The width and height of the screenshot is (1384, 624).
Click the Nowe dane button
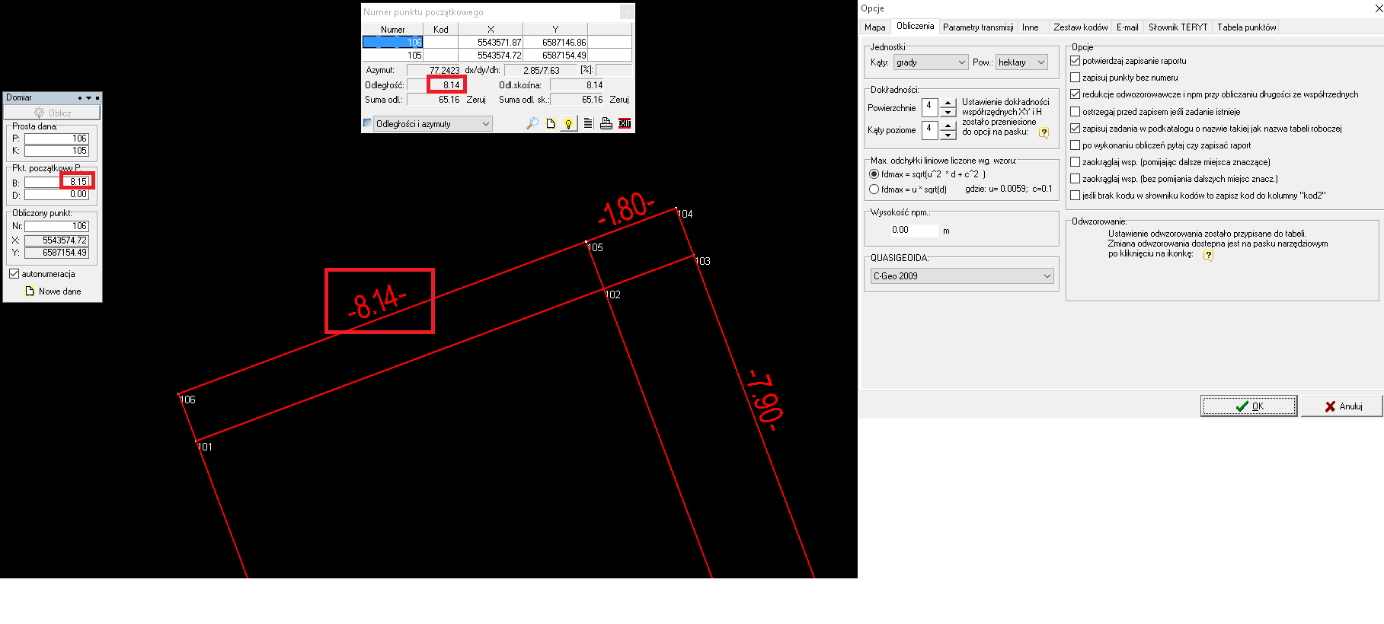tap(53, 291)
